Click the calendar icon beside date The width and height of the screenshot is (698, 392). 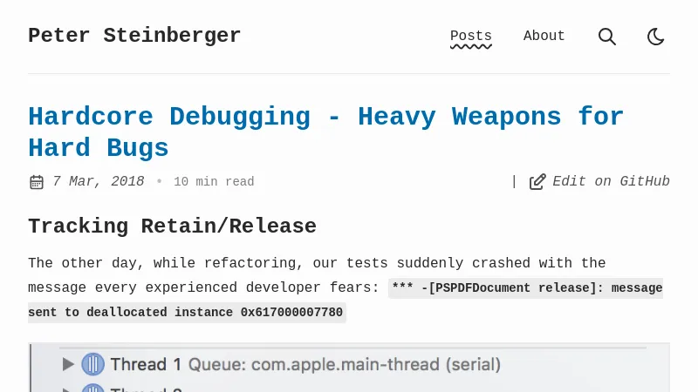tap(37, 182)
